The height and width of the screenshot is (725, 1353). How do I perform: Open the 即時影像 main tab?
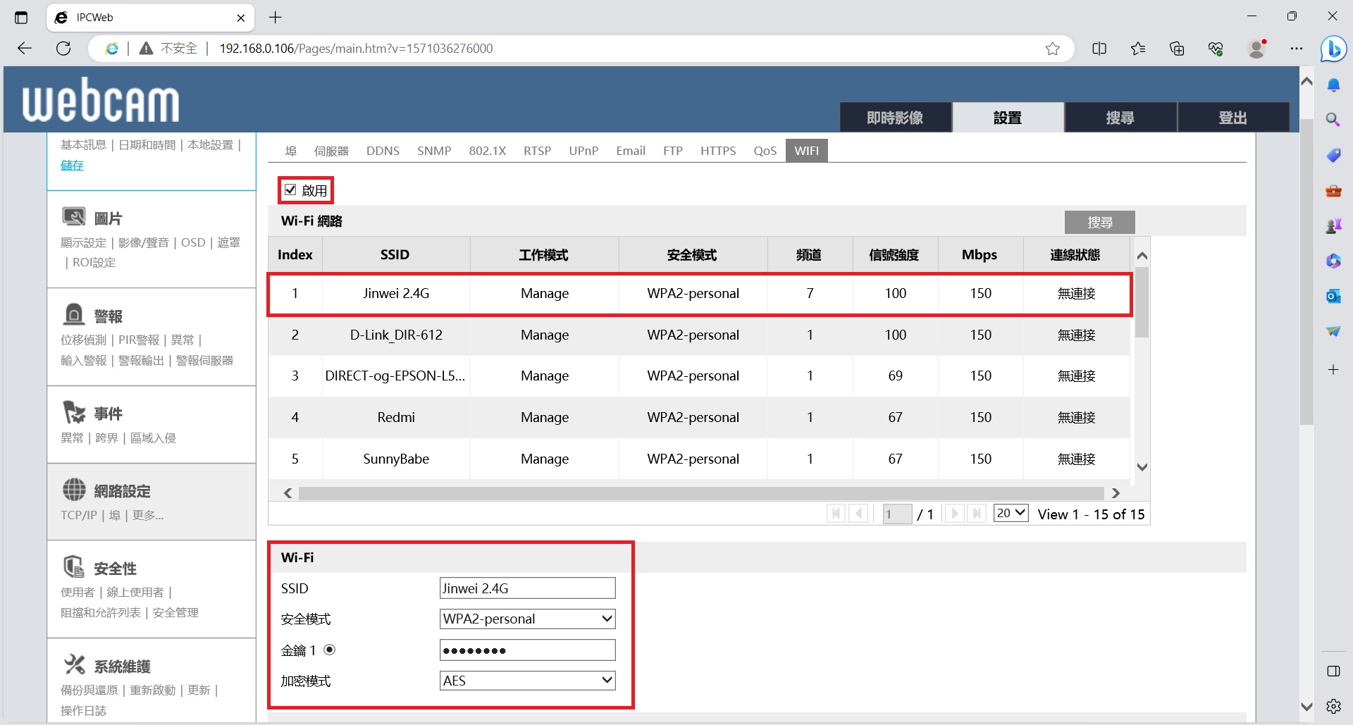pyautogui.click(x=895, y=117)
